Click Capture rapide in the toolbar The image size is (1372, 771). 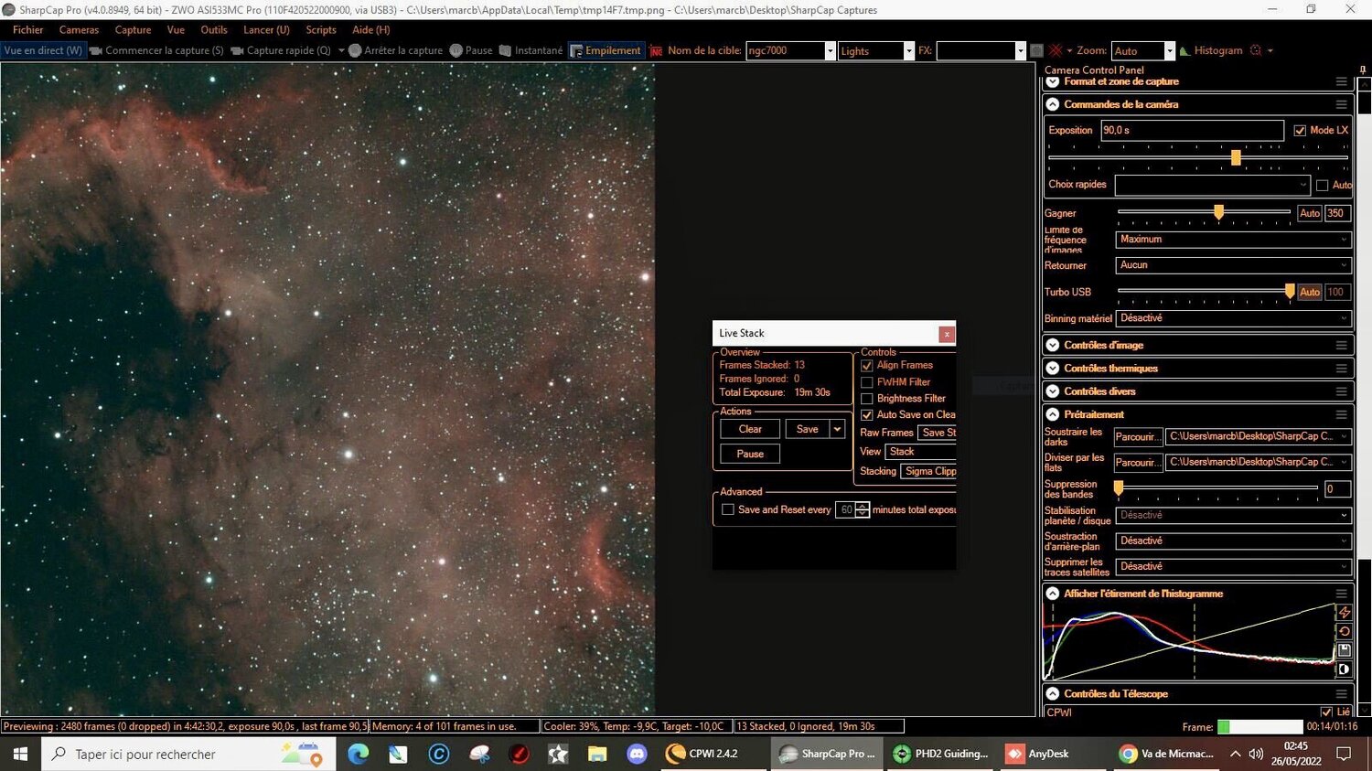coord(281,50)
